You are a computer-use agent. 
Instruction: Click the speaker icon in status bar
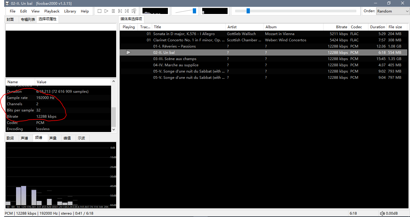[382, 213]
